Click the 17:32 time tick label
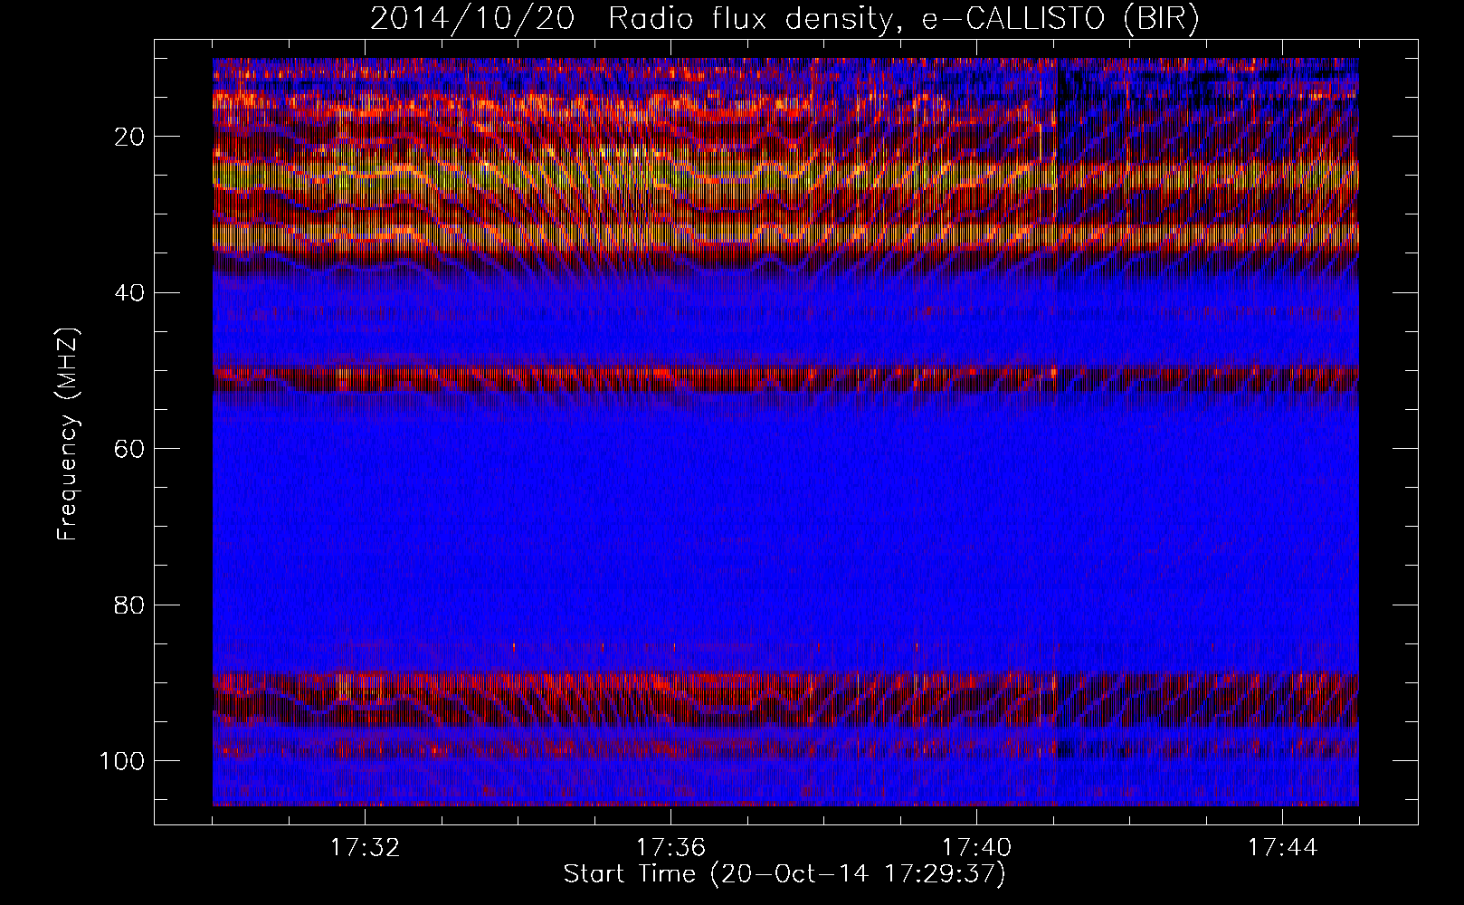Viewport: 1464px width, 905px height. click(365, 848)
